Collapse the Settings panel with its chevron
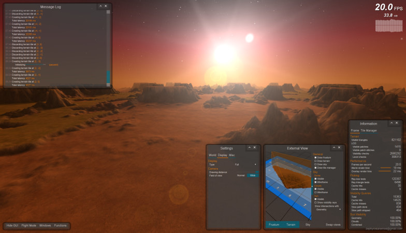The height and width of the screenshot is (233, 406). coord(250,148)
